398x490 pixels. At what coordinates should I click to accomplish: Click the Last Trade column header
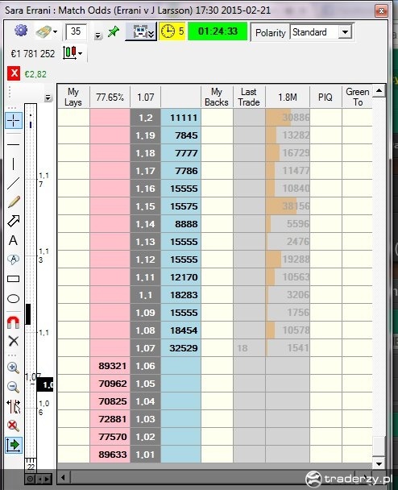click(249, 98)
